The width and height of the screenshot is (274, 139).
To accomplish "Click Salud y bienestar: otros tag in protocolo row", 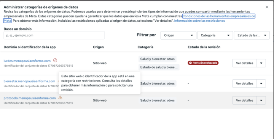I will (158, 101).
